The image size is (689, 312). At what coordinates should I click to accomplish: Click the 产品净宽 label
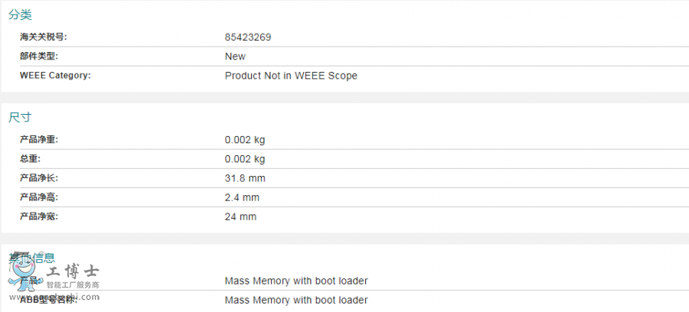click(x=39, y=216)
